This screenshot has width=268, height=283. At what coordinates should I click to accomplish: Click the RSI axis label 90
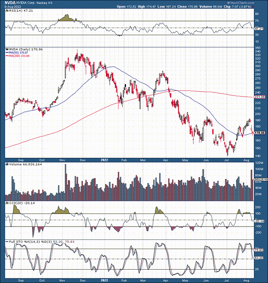point(257,14)
